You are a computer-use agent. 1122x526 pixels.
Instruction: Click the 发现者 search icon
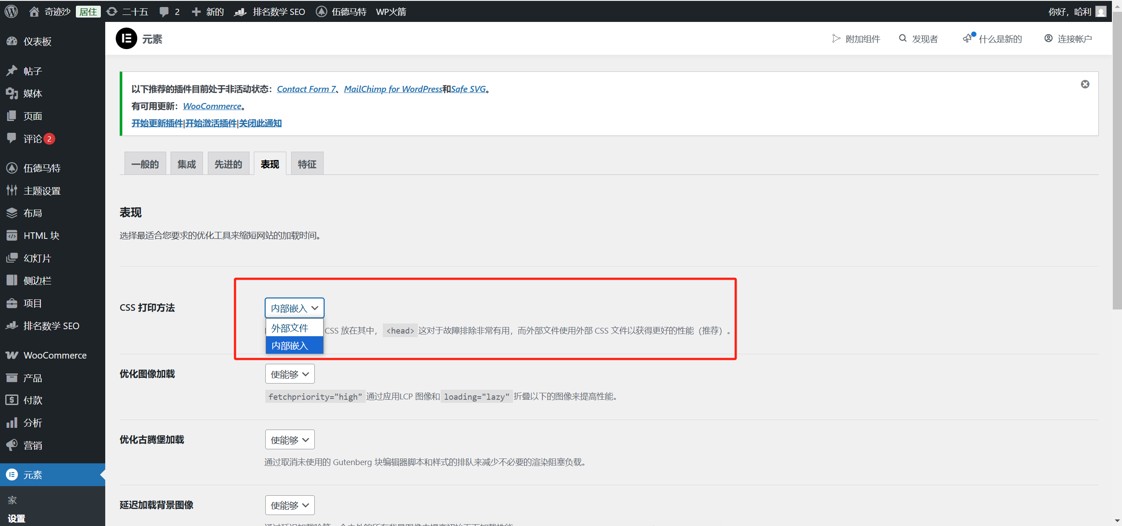[902, 39]
